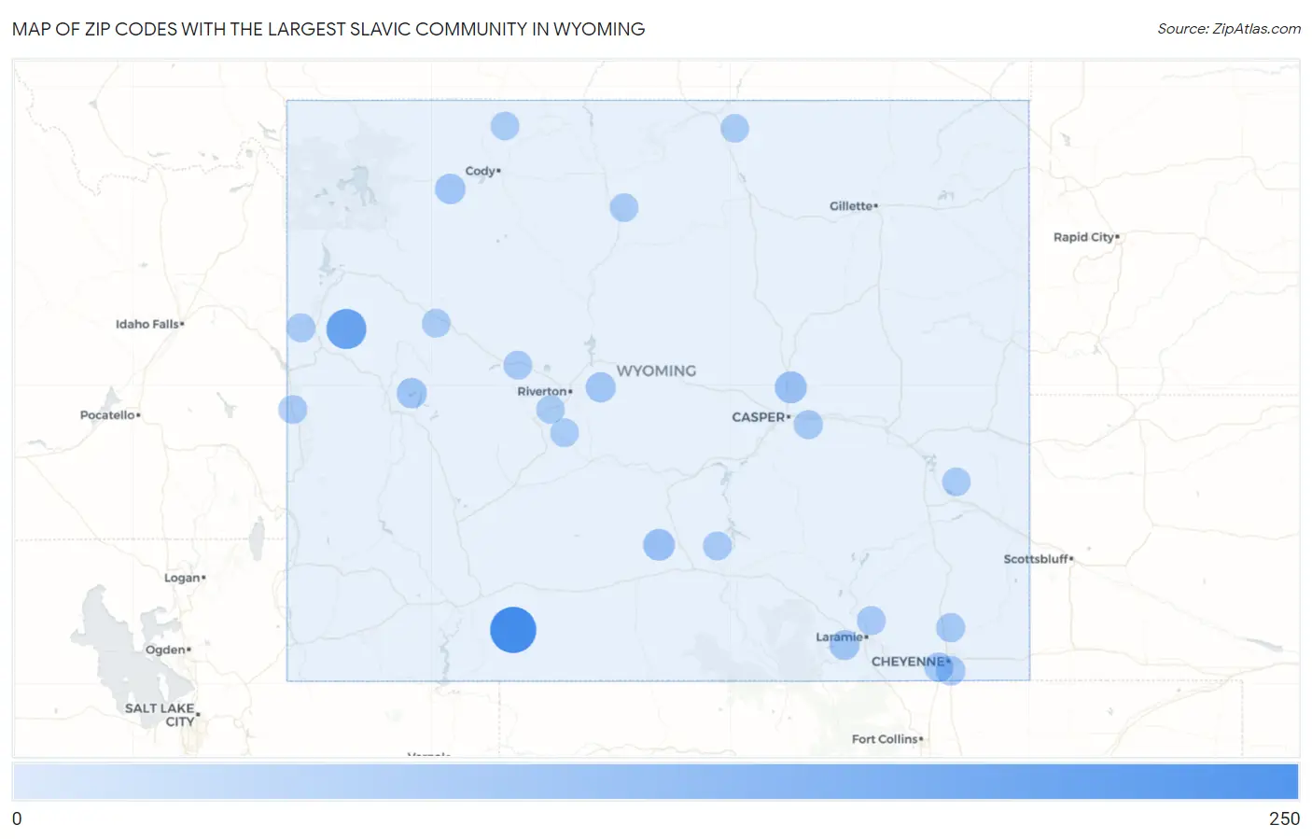The width and height of the screenshot is (1312, 839).
Task: Select the bubble beside the Cody label
Action: tap(450, 189)
